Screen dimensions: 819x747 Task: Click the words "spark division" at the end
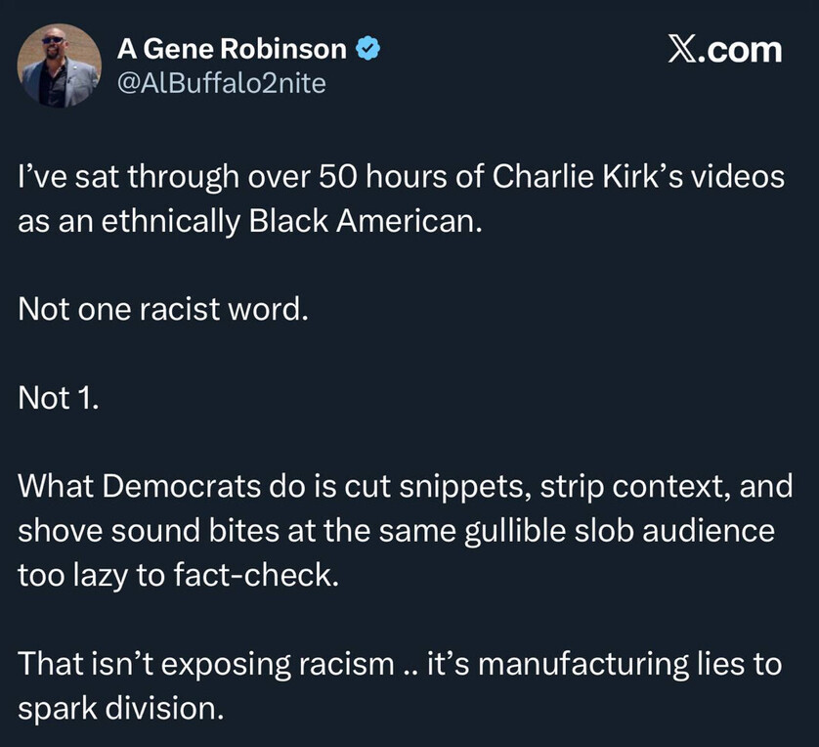click(x=121, y=706)
